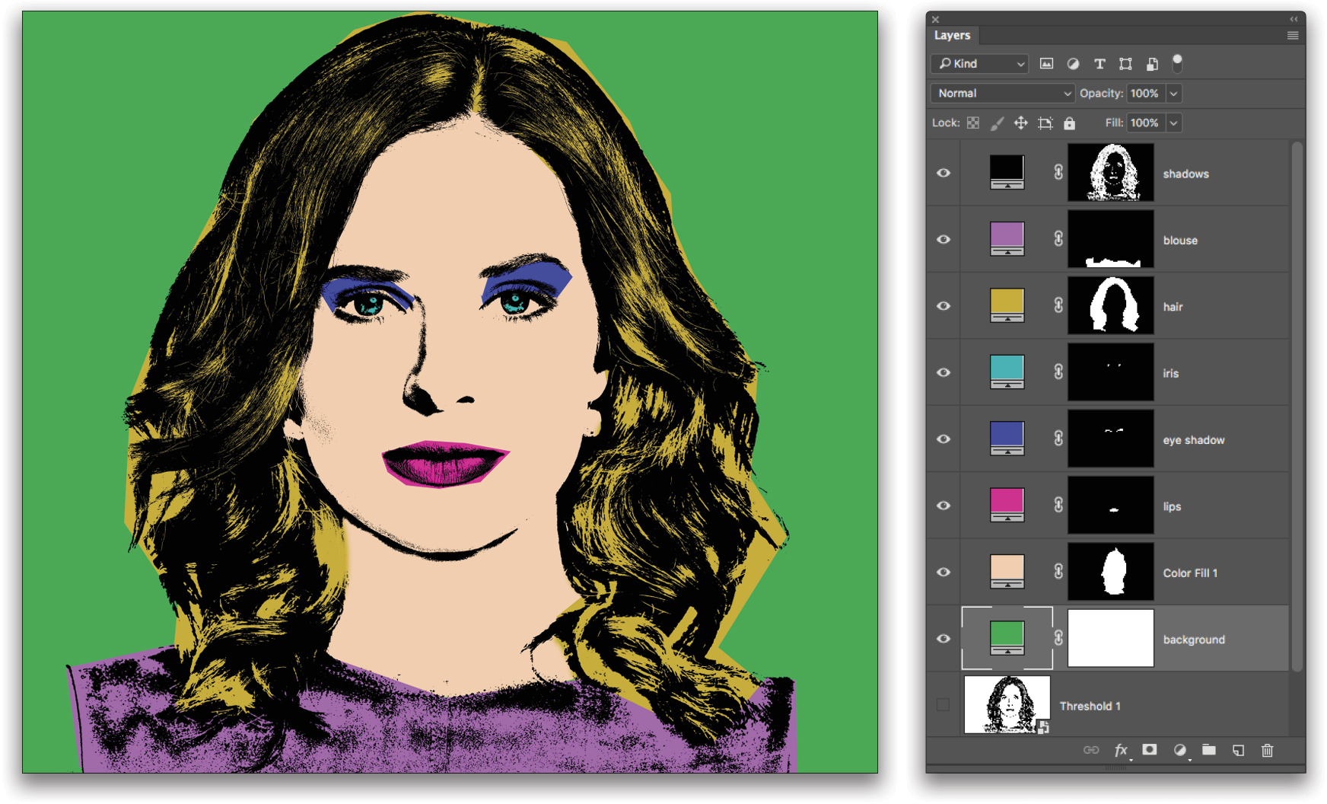
Task: Toggle the layer filtering switch
Action: click(1176, 64)
